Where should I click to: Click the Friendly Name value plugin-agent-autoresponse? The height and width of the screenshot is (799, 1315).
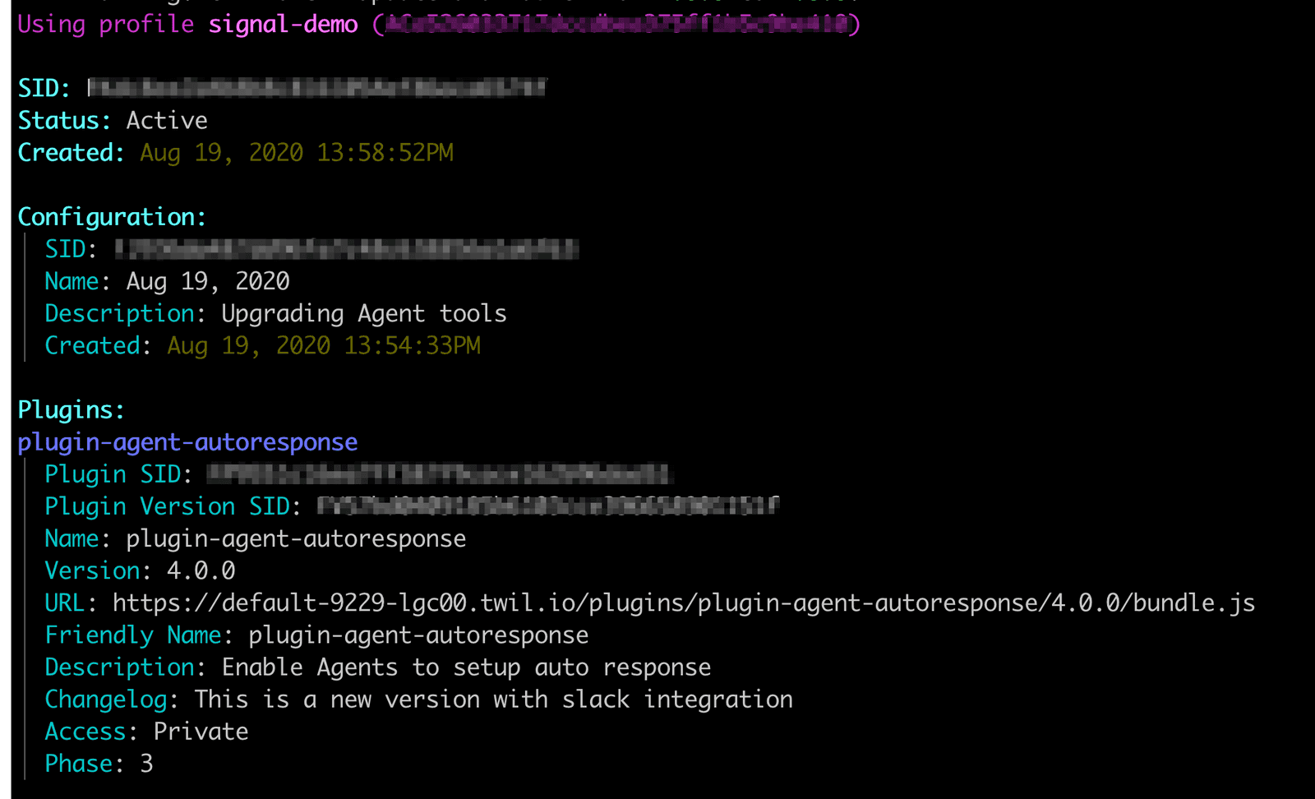(x=418, y=635)
